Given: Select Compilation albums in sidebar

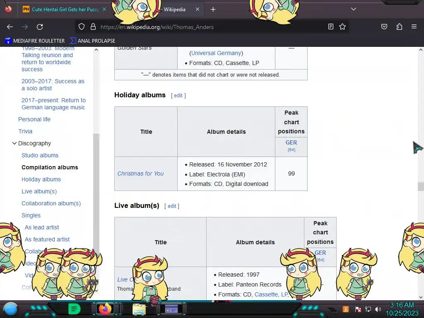Looking at the screenshot, I should coord(50,167).
